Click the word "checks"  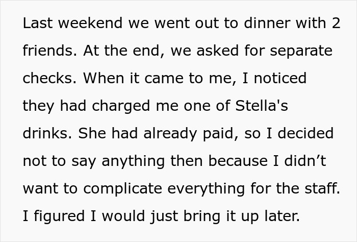48,79
